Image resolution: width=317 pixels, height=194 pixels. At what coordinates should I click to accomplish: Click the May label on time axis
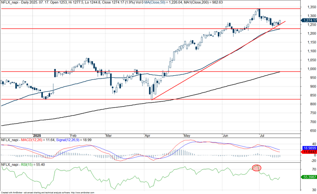tap(187, 136)
